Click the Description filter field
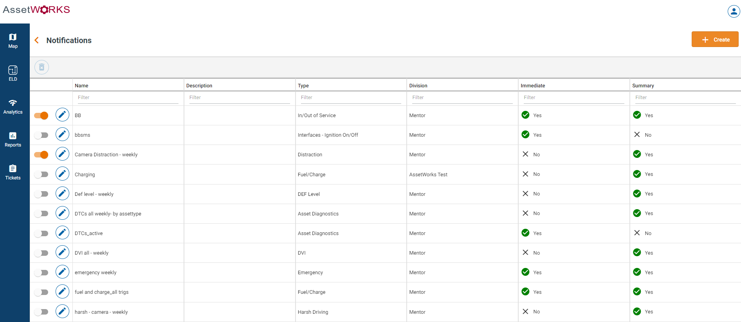The width and height of the screenshot is (741, 322). [x=240, y=98]
